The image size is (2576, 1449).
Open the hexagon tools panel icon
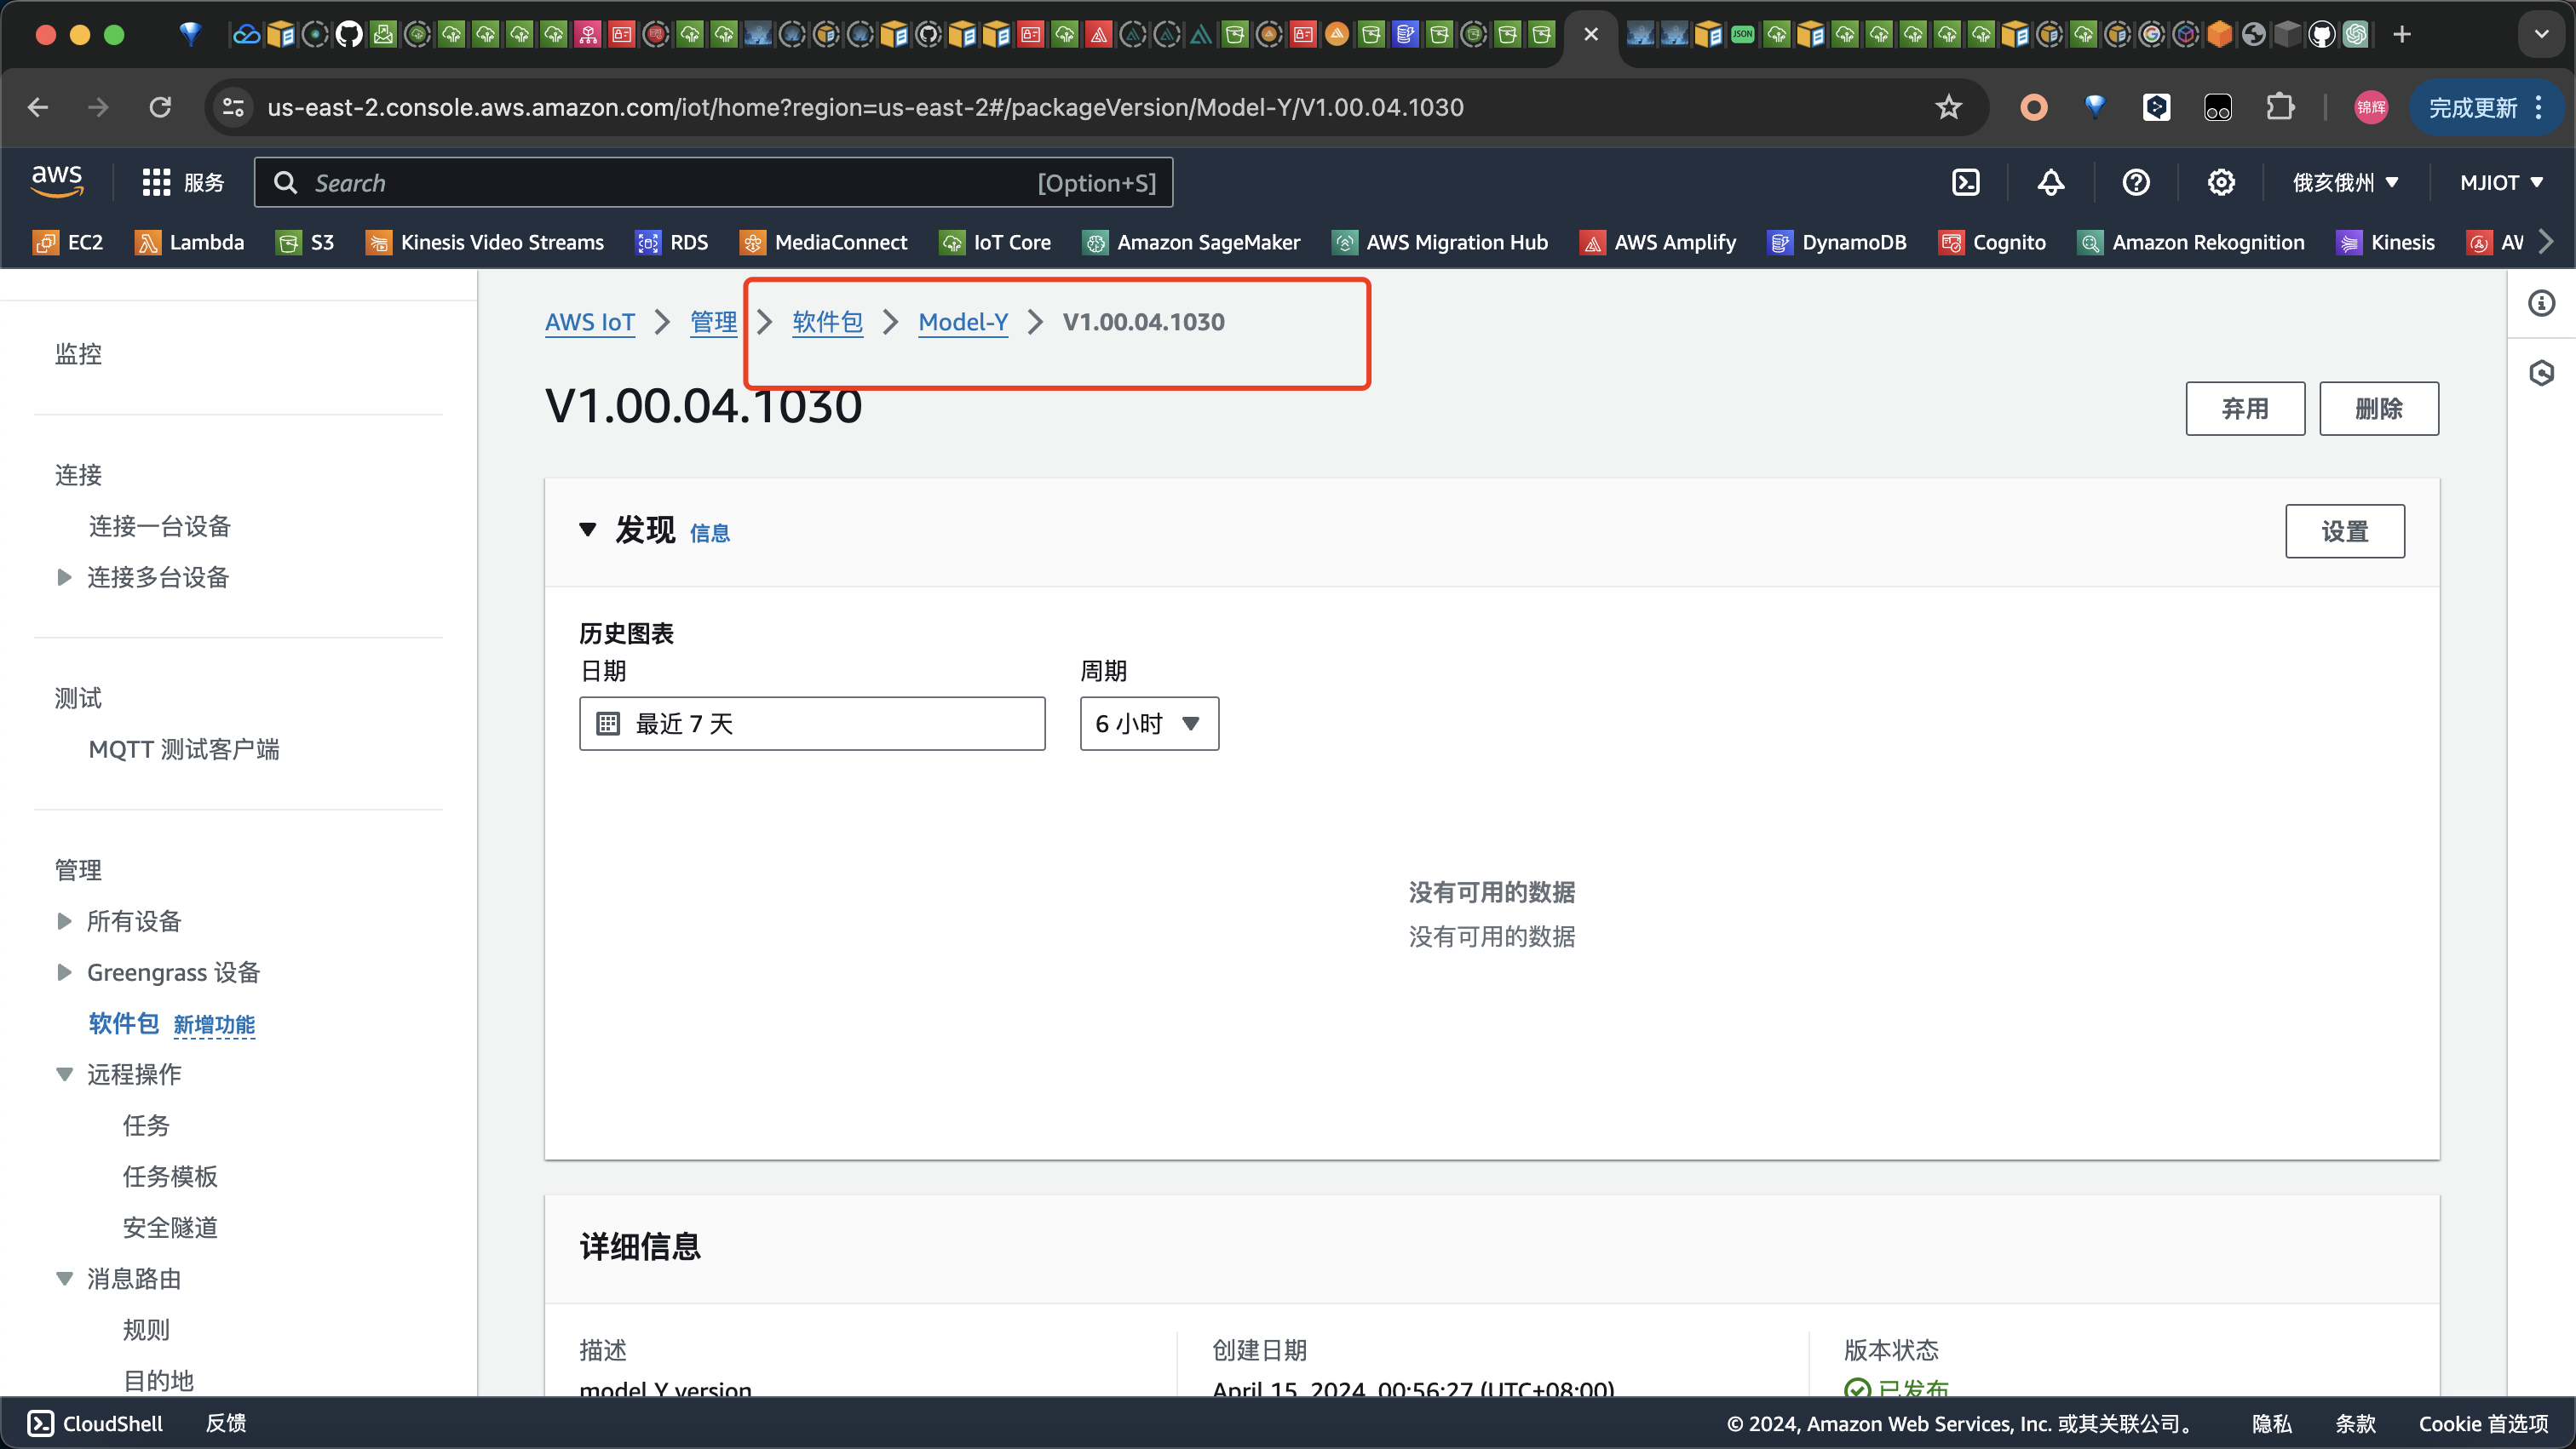[2541, 373]
